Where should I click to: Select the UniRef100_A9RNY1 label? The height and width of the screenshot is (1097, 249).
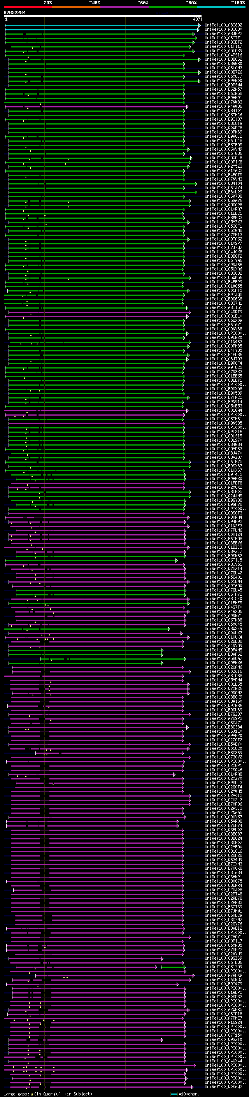tap(223, 616)
